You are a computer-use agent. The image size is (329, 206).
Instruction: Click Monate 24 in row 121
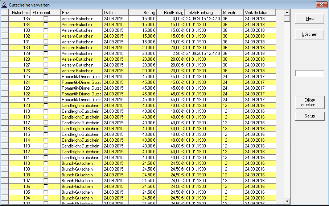click(x=232, y=99)
